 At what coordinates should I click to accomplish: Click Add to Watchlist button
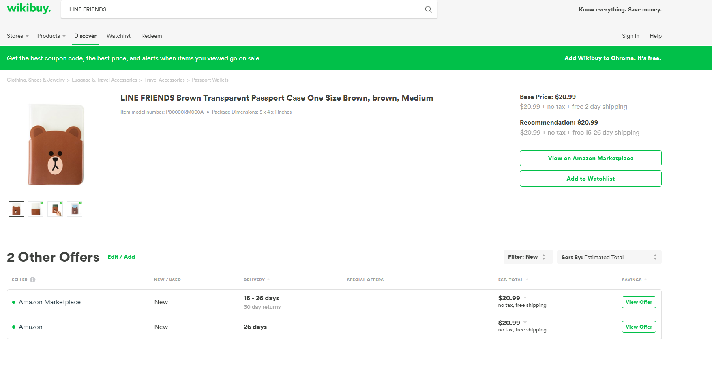[x=590, y=179]
